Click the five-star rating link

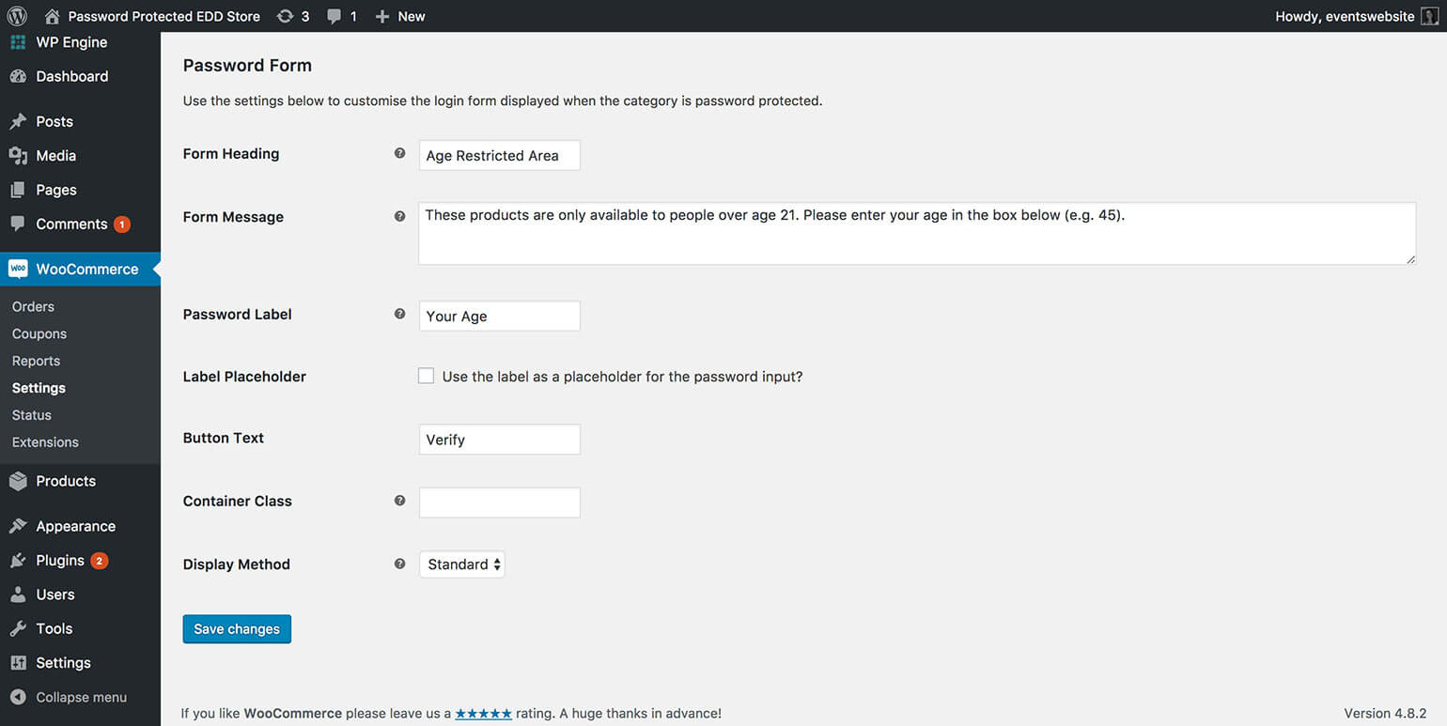click(x=483, y=714)
